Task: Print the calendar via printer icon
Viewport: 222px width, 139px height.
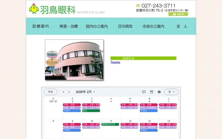Action: pyautogui.click(x=159, y=92)
